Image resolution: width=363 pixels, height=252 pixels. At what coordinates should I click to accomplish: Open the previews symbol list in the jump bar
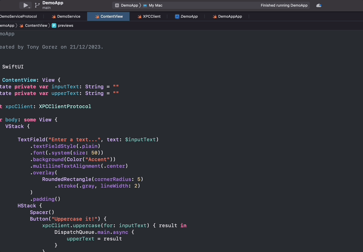click(65, 25)
